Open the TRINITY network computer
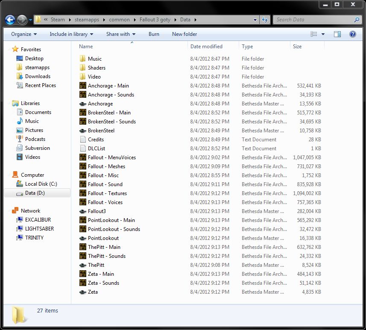 (x=34, y=238)
